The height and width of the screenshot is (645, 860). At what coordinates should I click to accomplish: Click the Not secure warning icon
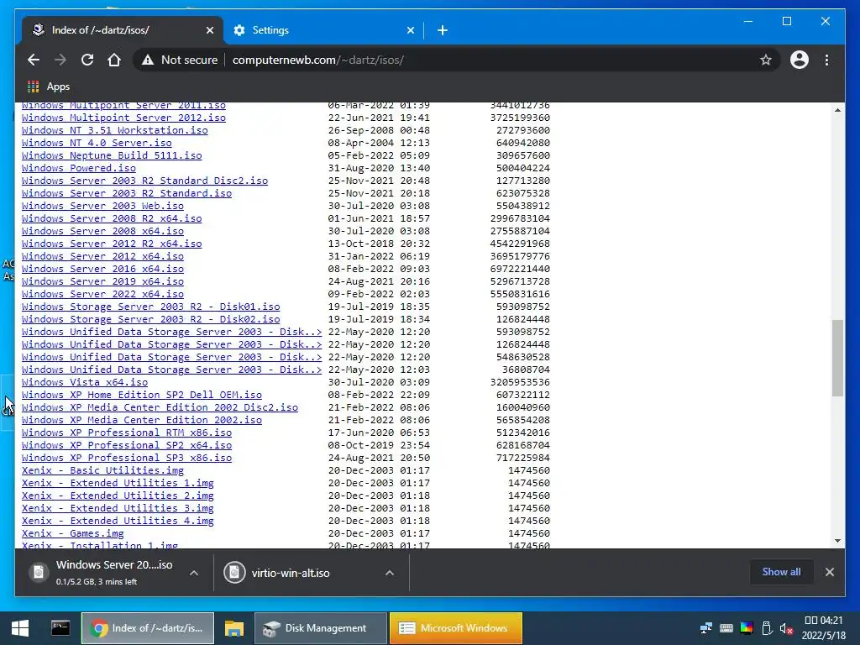[x=148, y=60]
